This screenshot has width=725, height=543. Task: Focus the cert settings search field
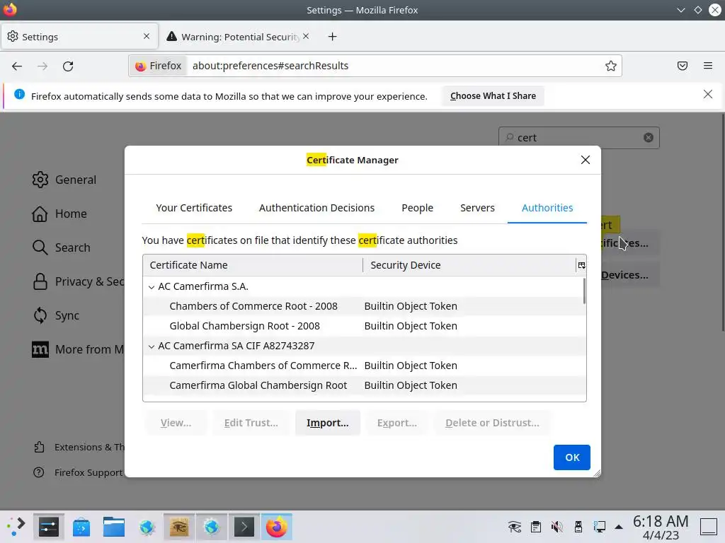pyautogui.click(x=579, y=138)
